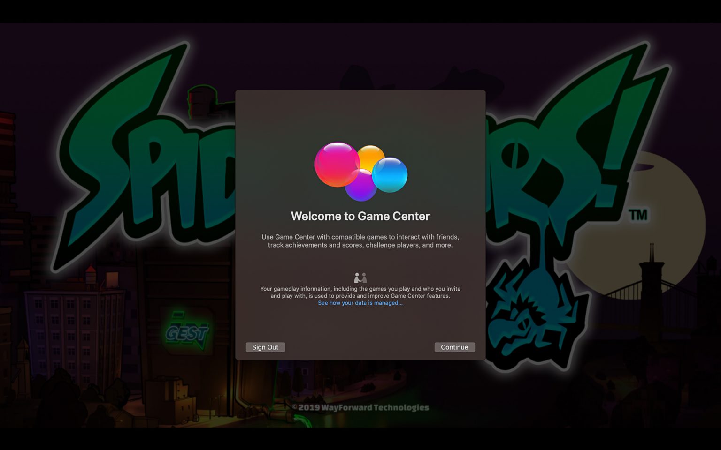The height and width of the screenshot is (450, 721).
Task: Click the privacy handshake people icon
Action: click(360, 277)
